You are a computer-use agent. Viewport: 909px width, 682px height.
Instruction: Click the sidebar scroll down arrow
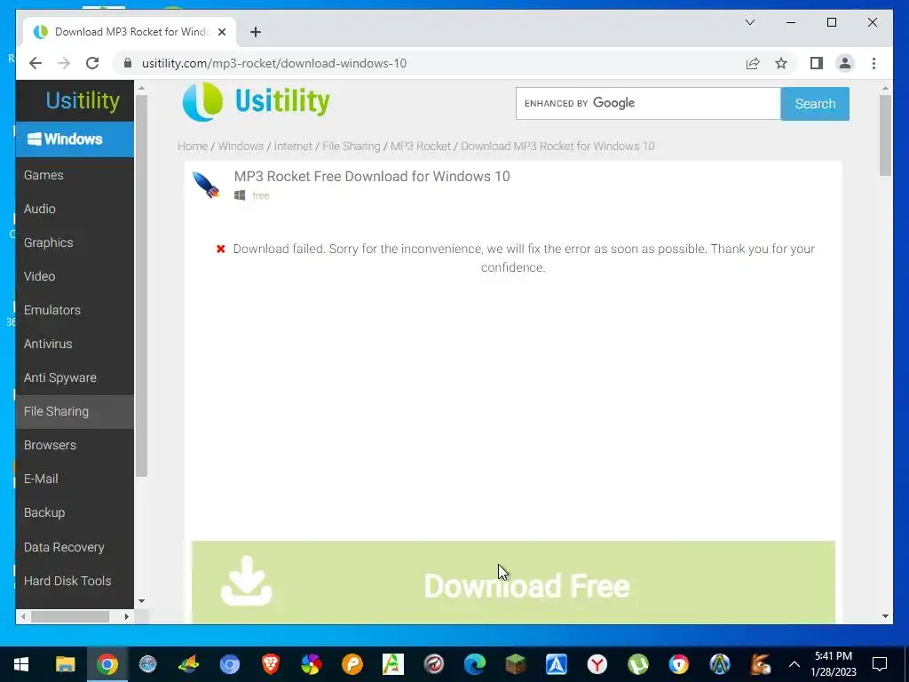(141, 601)
